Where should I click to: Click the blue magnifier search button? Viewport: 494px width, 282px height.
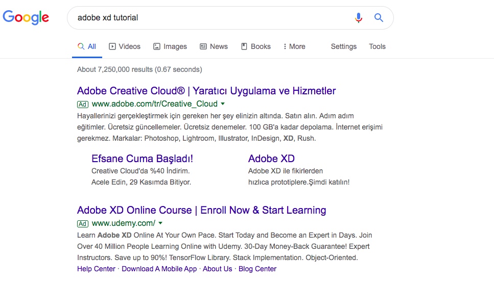coord(379,18)
